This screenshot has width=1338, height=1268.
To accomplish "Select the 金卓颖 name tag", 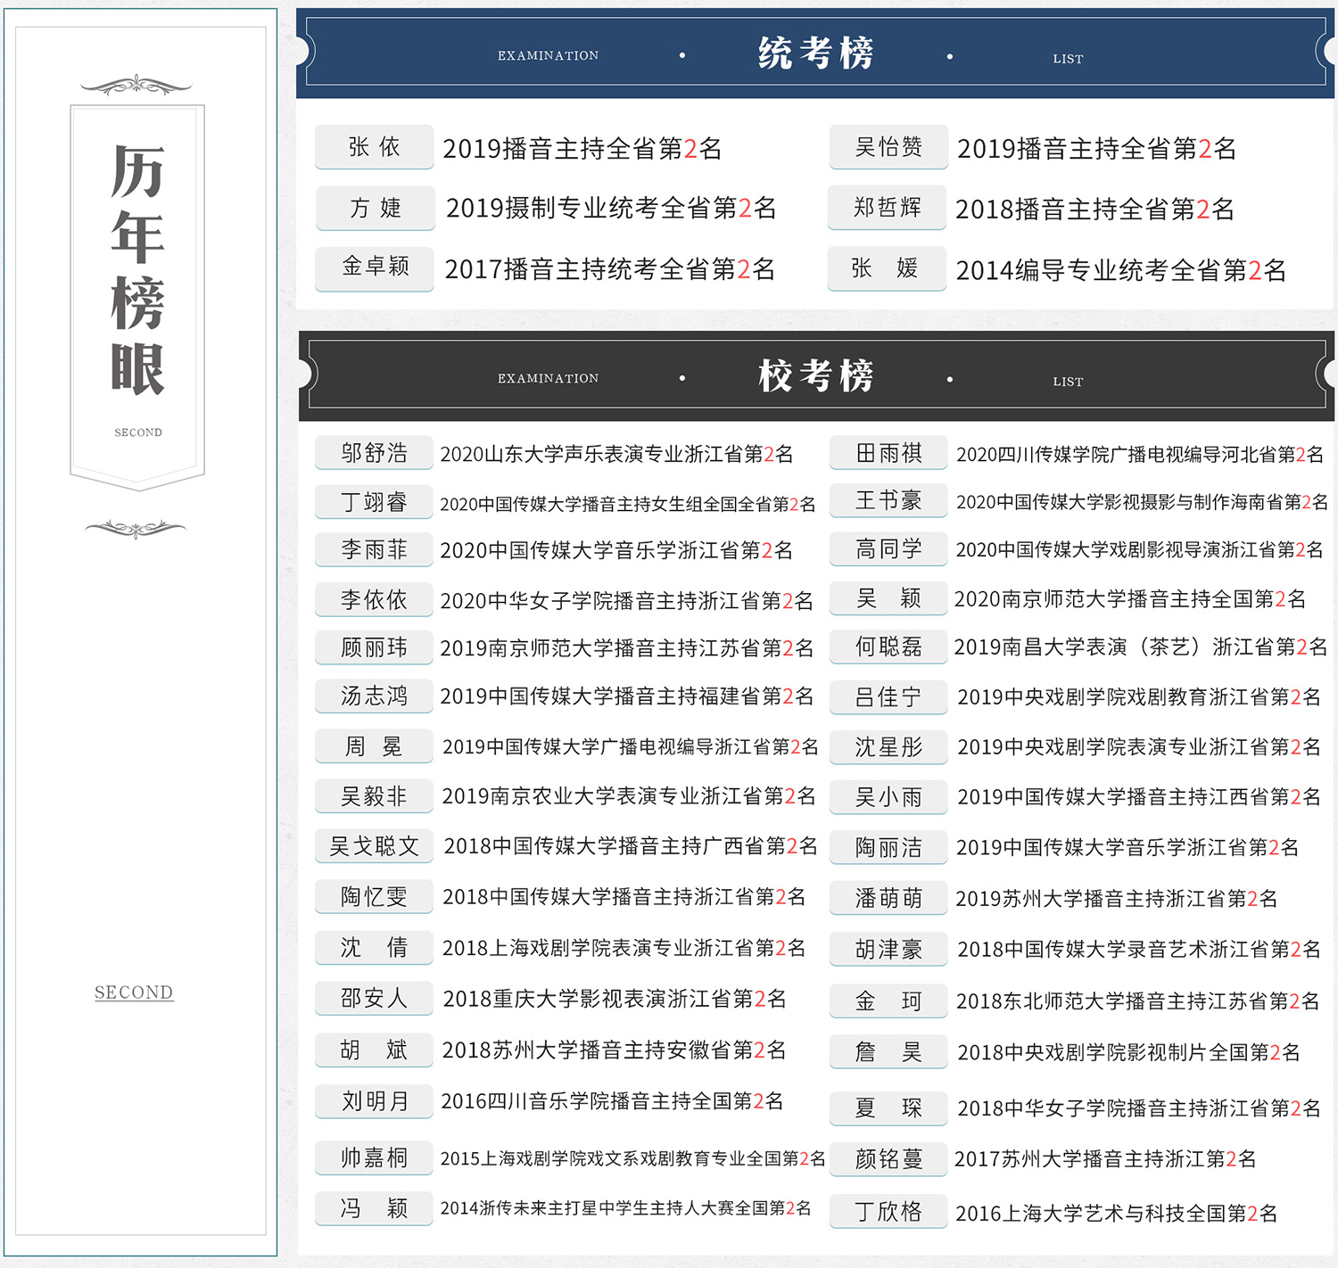I will click(x=375, y=268).
